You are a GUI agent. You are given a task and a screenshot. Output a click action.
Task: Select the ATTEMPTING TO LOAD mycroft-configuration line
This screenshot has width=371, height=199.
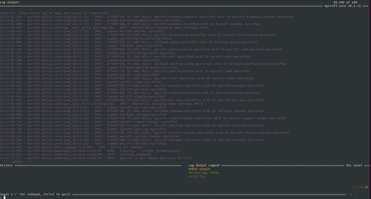(141, 49)
